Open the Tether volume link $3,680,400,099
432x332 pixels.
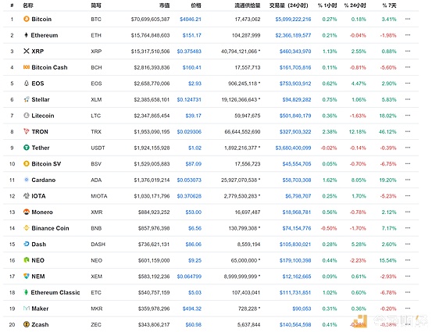[x=293, y=148]
